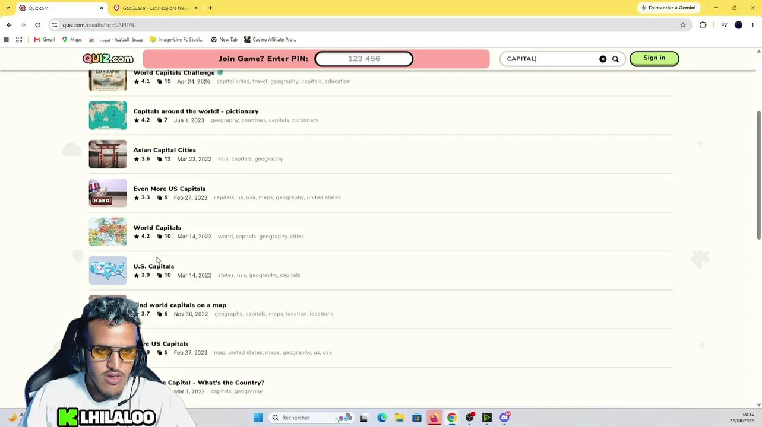Click the 'Nov 30, 2022' date text
Viewport: 762px width, 427px height.
click(x=191, y=314)
